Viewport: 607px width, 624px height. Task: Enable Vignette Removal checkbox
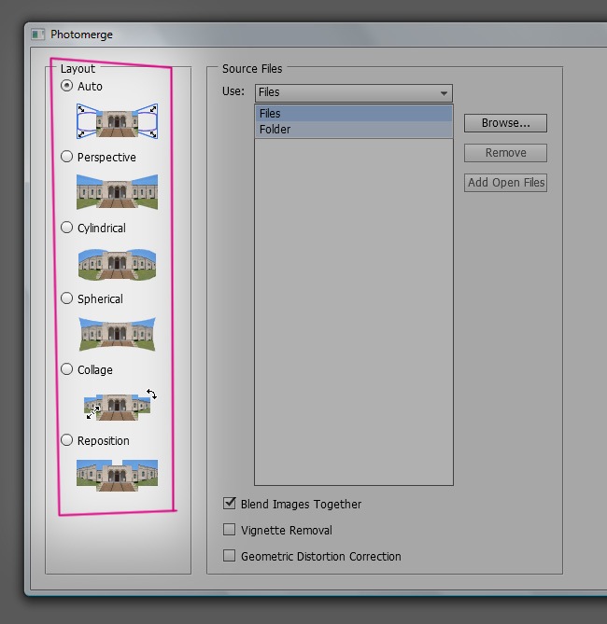coord(230,530)
